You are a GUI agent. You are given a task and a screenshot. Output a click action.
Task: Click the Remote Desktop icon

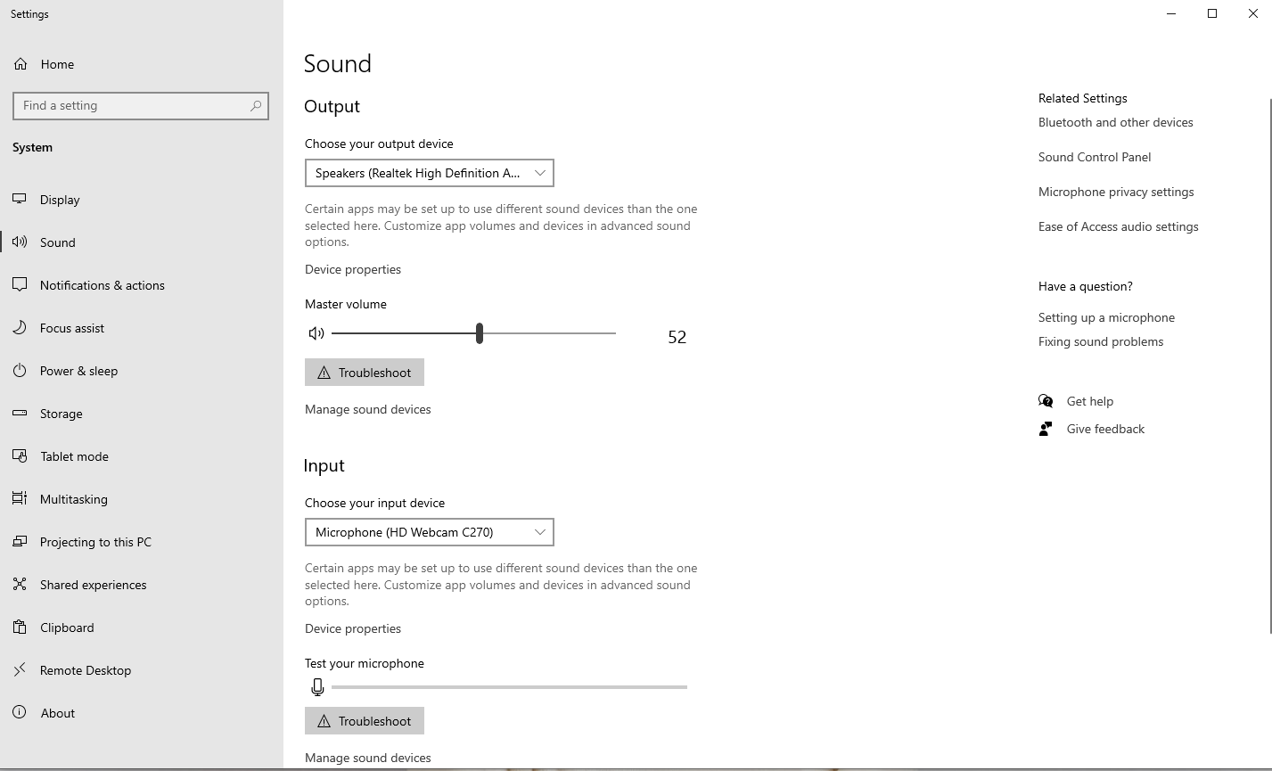pos(20,670)
